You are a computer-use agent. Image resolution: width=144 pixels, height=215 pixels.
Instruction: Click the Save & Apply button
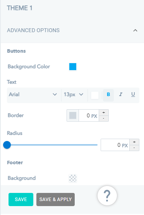pos(55,200)
